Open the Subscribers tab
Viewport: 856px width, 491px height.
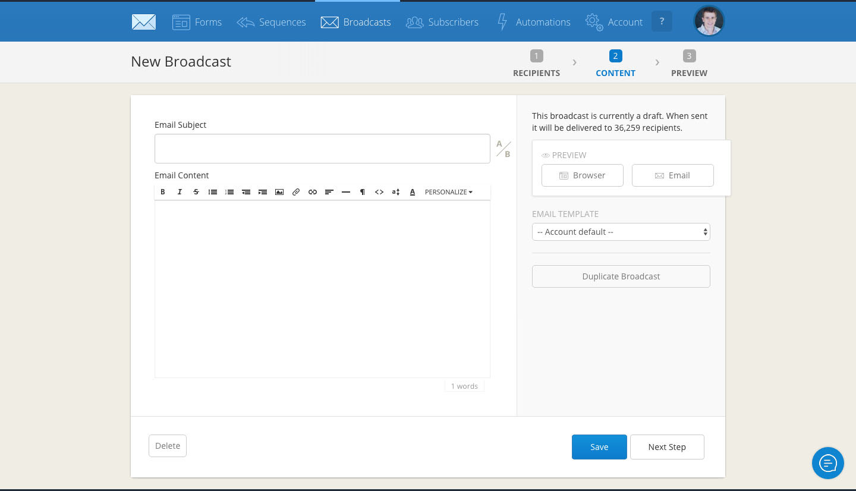pyautogui.click(x=442, y=22)
